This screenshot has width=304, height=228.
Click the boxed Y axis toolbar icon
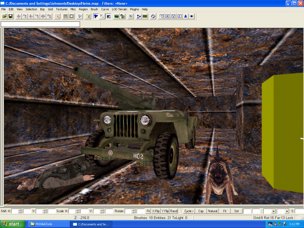[x=173, y=16]
